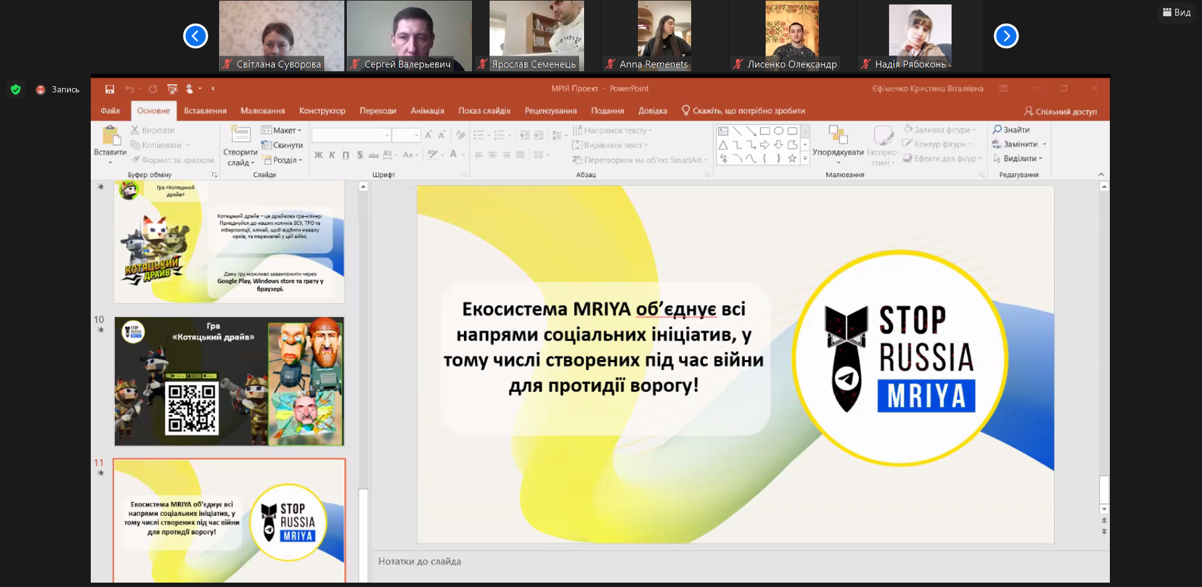1202x587 pixels.
Task: Toggle underline formatting (П)
Action: coord(346,155)
